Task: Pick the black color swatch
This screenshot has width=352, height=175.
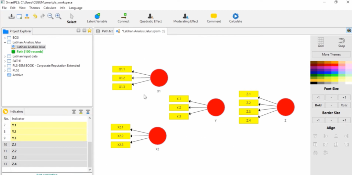Action: point(314,83)
